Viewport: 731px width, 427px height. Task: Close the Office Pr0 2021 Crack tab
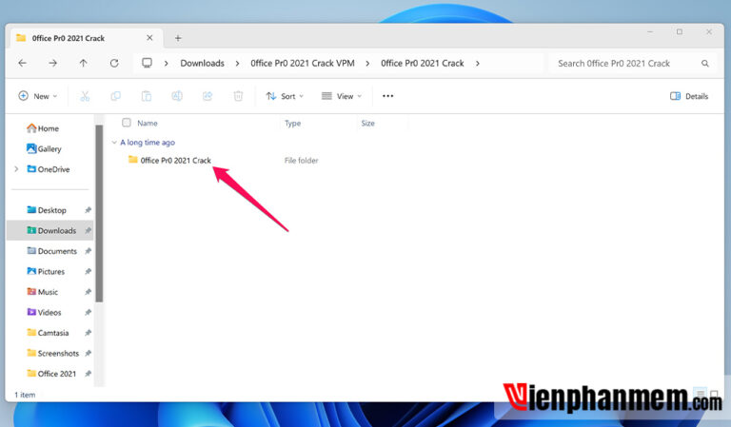[149, 38]
